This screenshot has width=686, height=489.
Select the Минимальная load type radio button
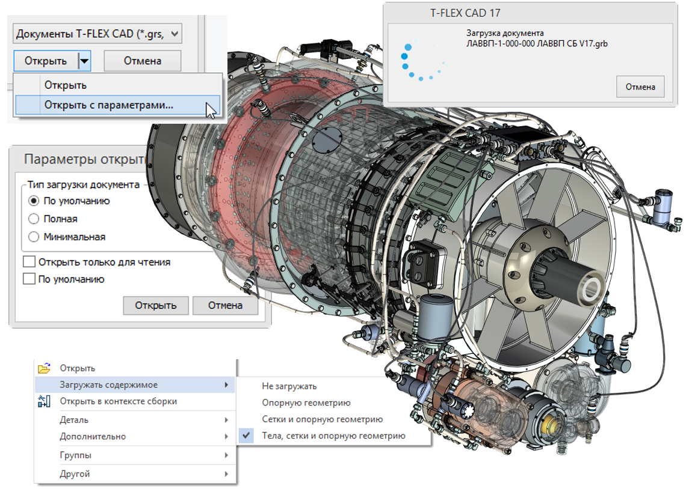click(x=34, y=237)
